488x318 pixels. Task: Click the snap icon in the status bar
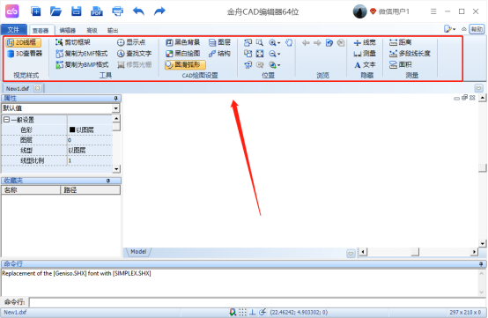233,312
